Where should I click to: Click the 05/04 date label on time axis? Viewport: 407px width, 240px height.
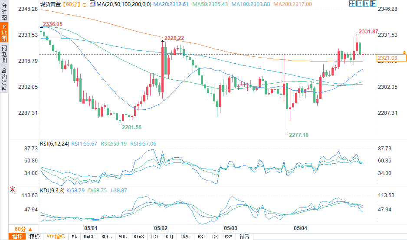(300, 228)
